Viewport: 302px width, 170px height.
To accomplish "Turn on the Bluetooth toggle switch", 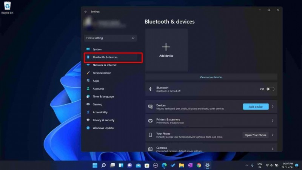I will point(270,89).
